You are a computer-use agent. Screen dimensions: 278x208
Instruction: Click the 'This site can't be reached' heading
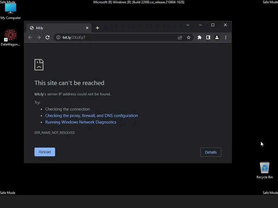point(69,83)
